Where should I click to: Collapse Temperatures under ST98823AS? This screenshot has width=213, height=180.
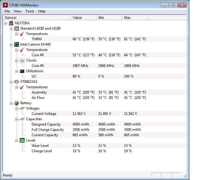[17, 87]
